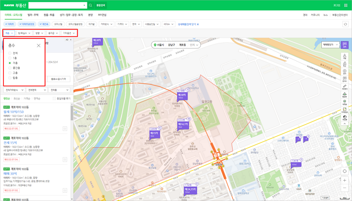Click the current location target icon

click(345, 171)
